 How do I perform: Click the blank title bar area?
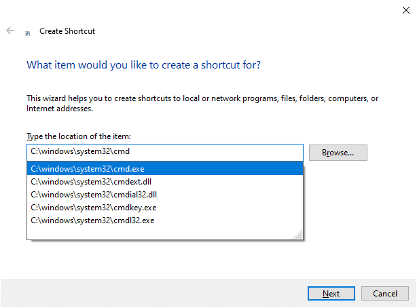204,10
